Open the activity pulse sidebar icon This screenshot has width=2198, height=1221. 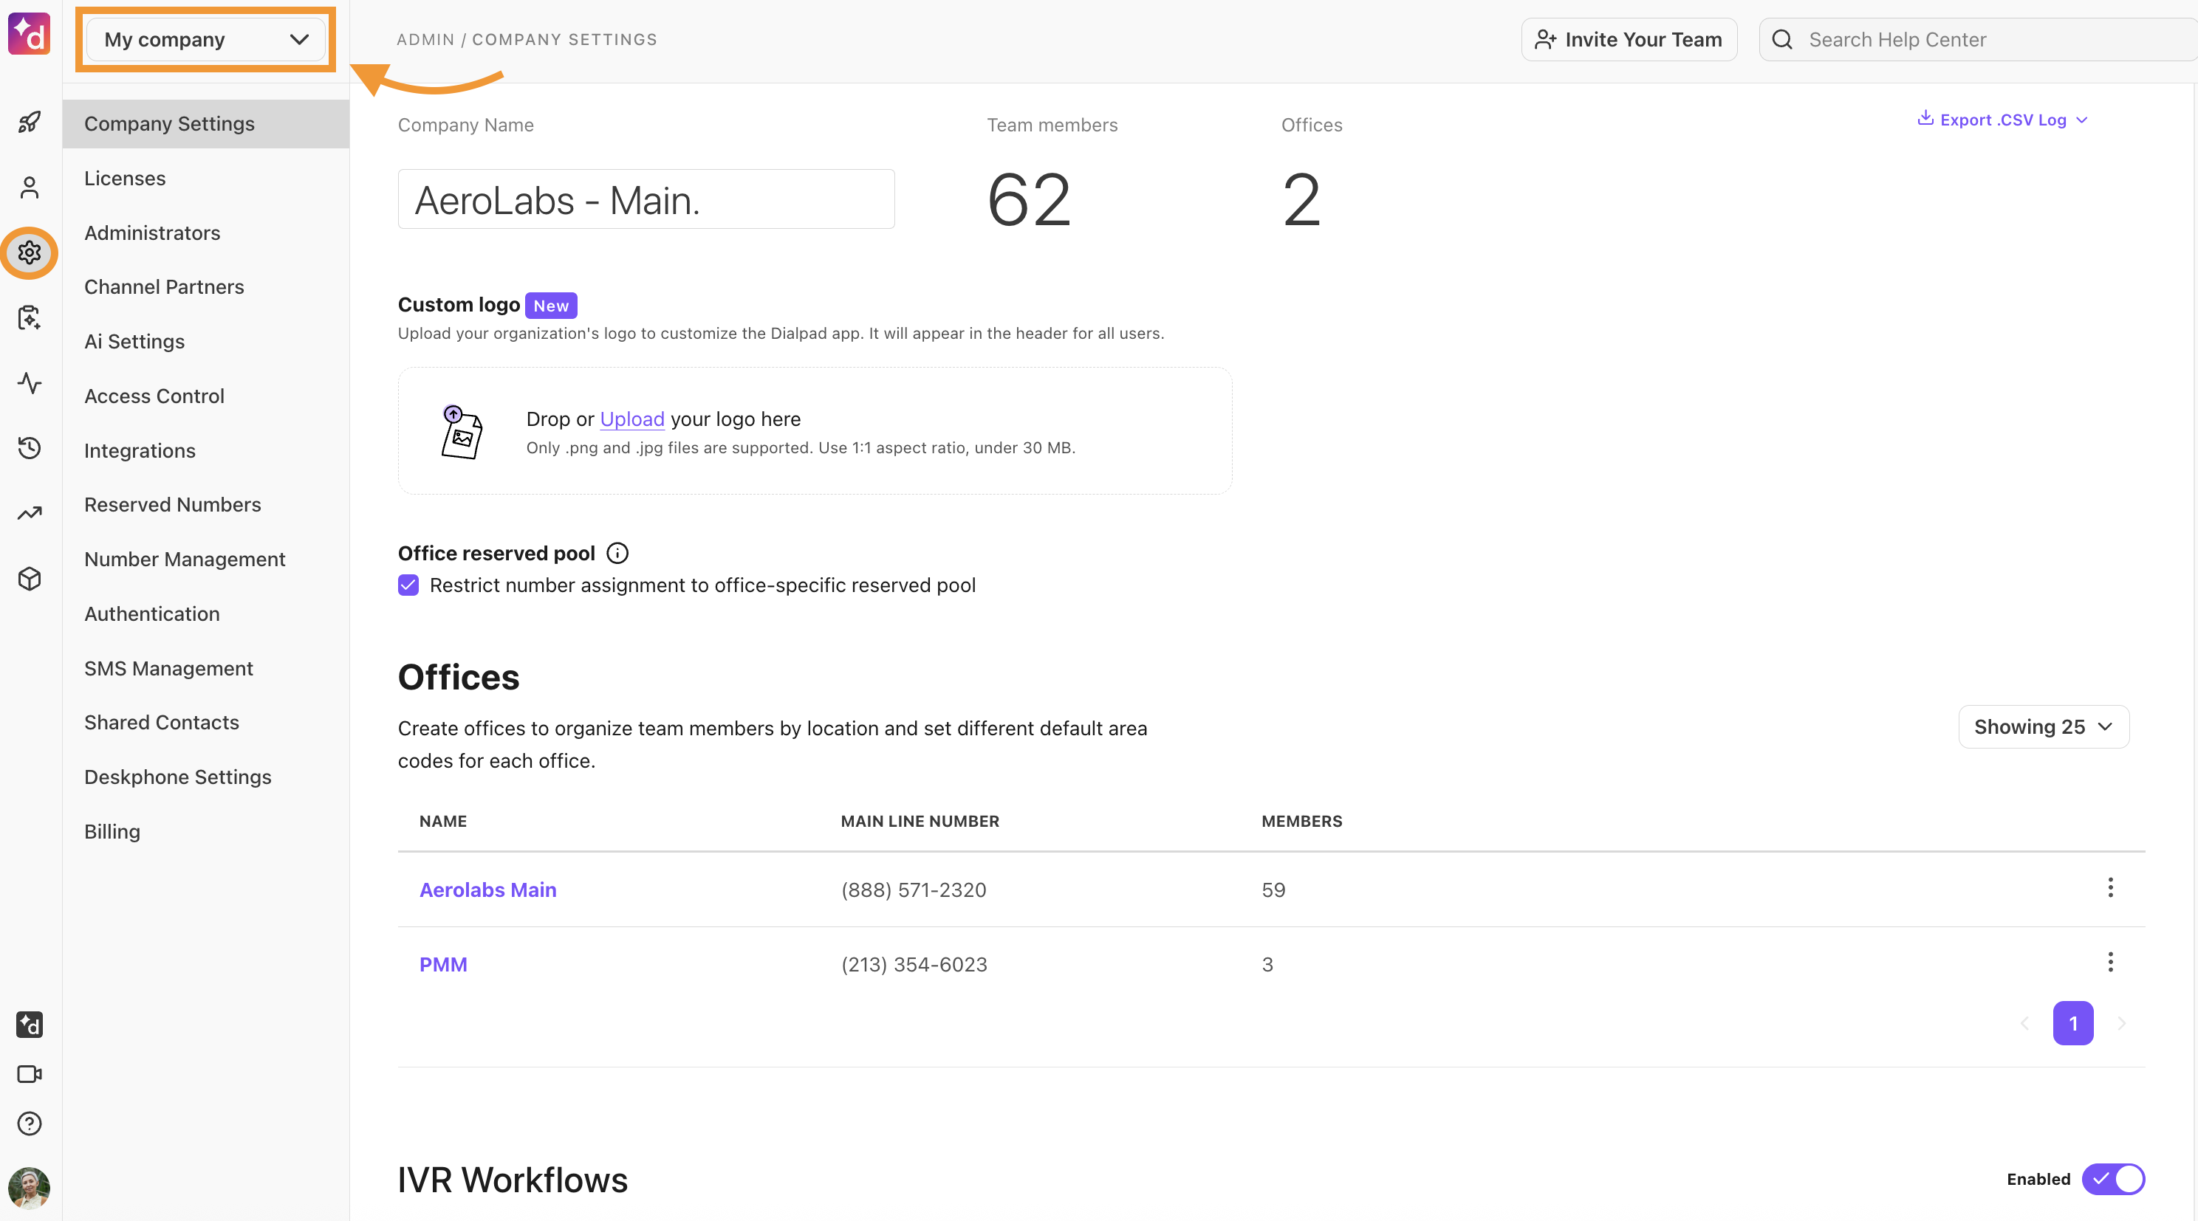(29, 383)
